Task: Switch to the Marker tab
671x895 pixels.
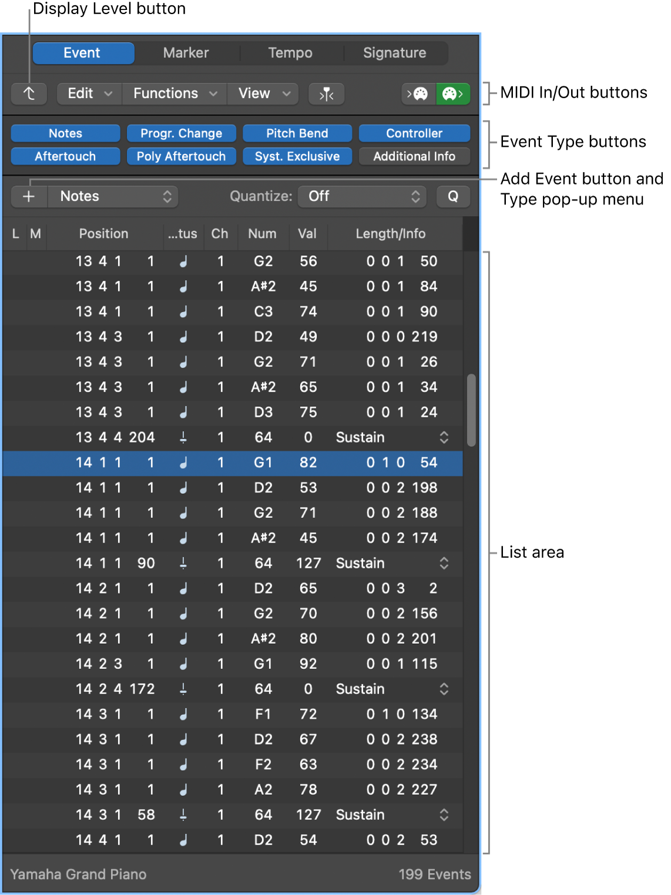Action: coord(186,53)
